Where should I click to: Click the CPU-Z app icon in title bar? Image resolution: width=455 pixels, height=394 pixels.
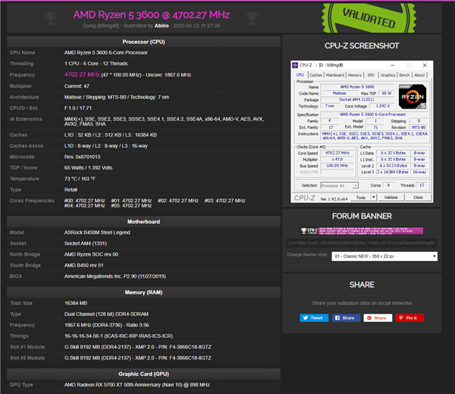tap(297, 66)
